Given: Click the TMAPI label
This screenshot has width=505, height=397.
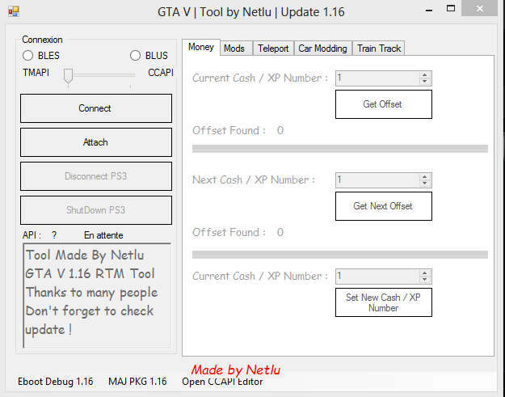Looking at the screenshot, I should click(x=36, y=73).
